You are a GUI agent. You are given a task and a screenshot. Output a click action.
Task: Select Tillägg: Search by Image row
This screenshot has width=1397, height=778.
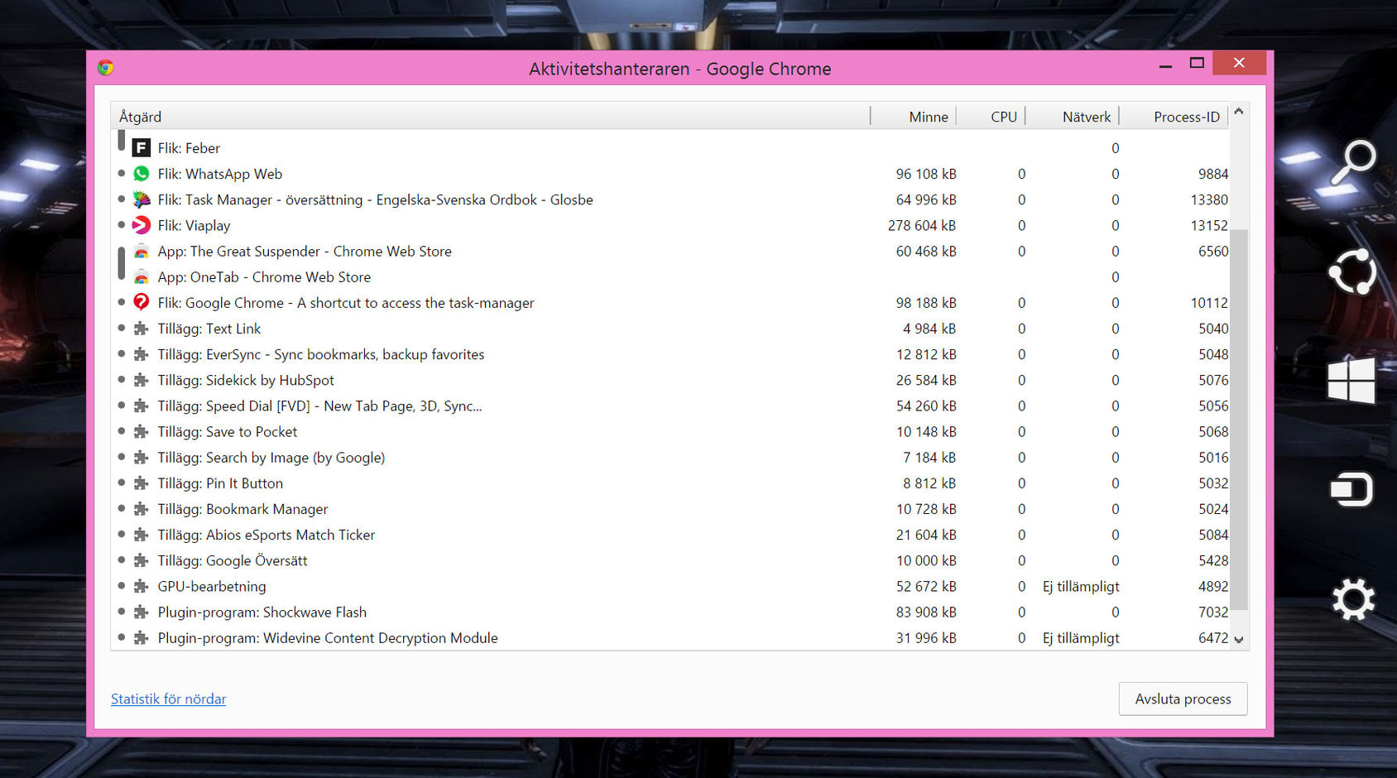670,457
